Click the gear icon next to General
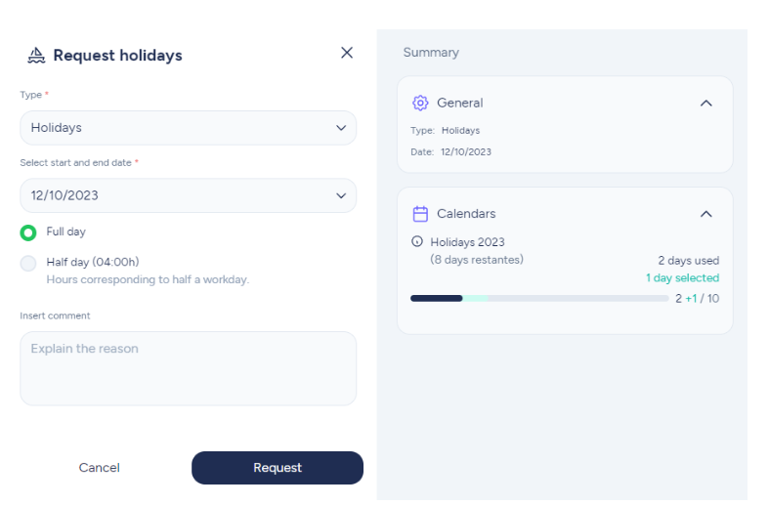The height and width of the screenshot is (506, 770). [420, 104]
